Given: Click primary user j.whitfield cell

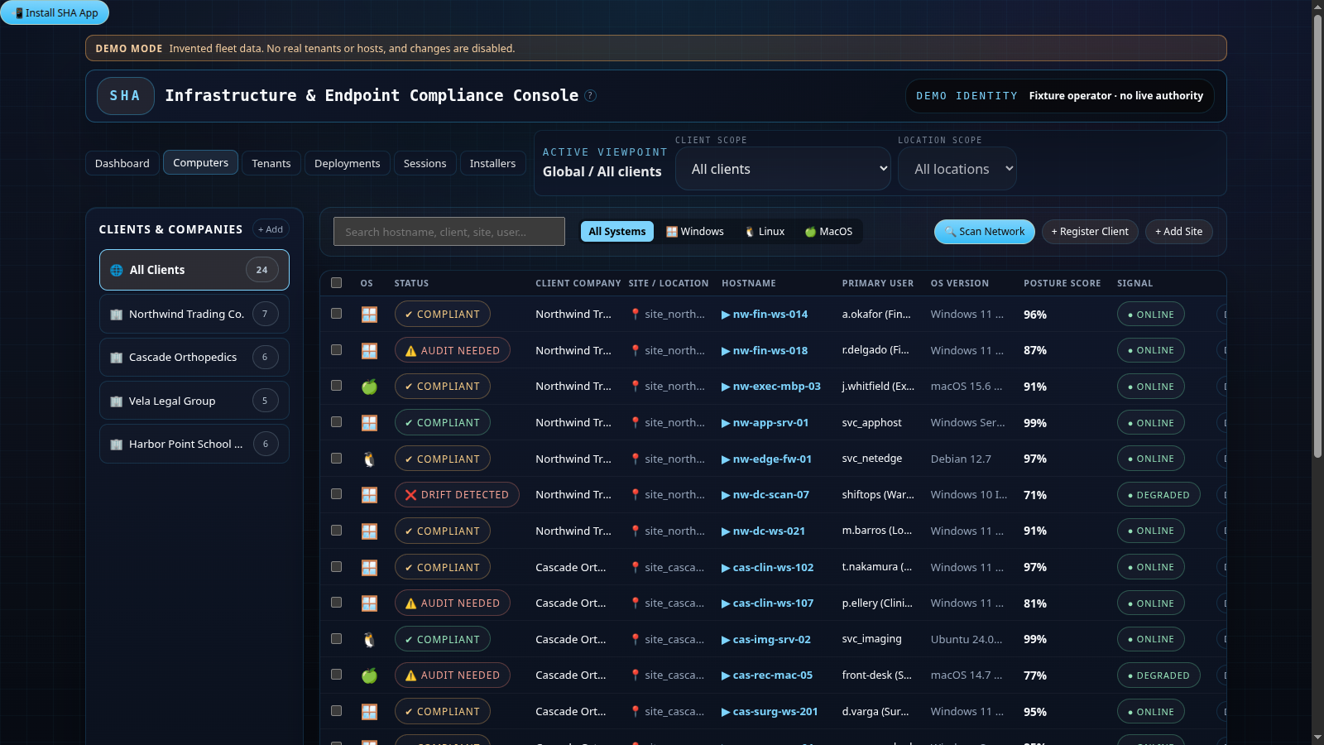Looking at the screenshot, I should pyautogui.click(x=878, y=387).
